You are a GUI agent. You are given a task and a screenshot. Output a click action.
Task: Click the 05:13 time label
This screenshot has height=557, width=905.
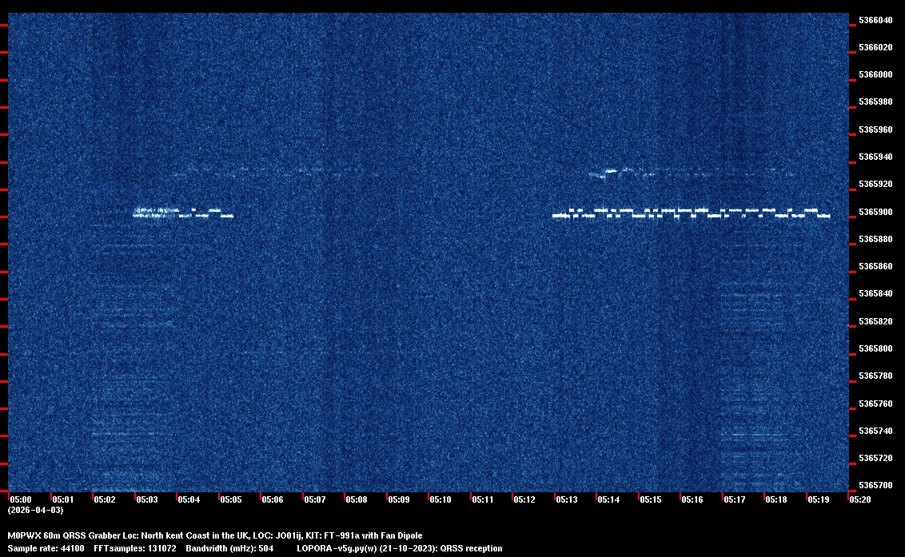click(567, 499)
